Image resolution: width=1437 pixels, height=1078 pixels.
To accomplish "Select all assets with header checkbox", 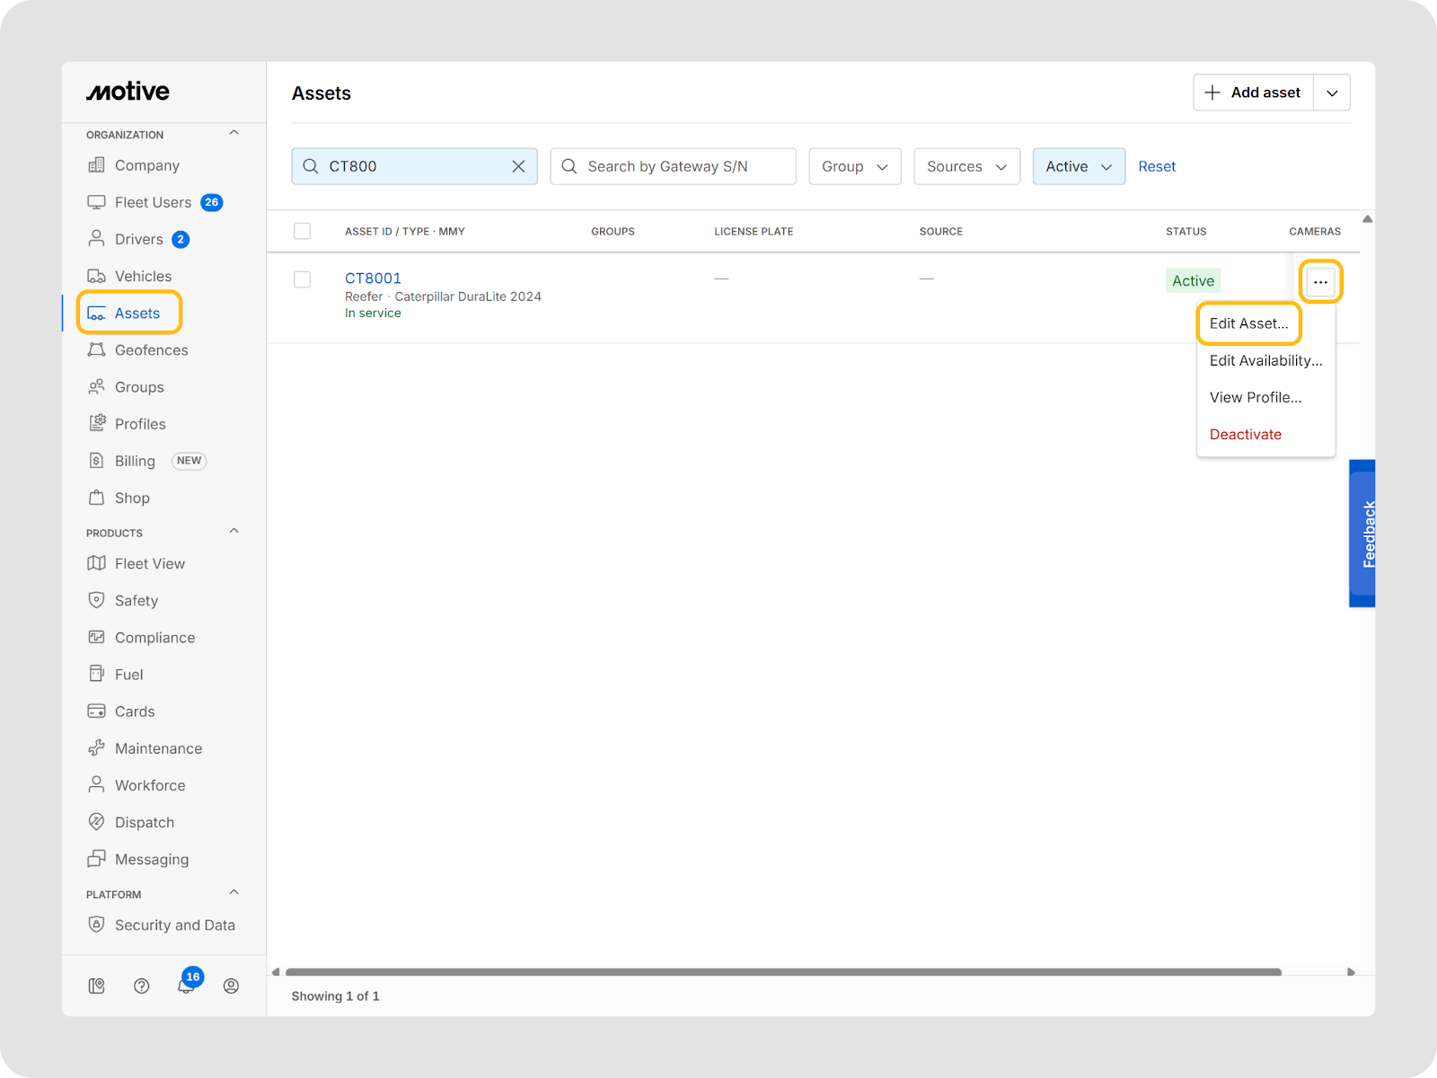I will 303,231.
